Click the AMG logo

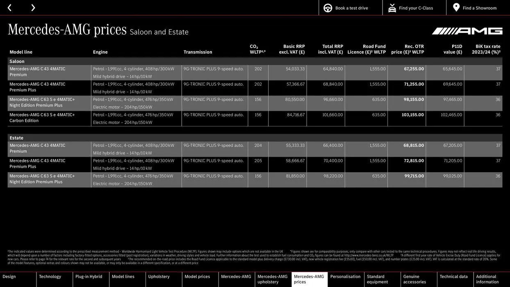[x=467, y=31]
